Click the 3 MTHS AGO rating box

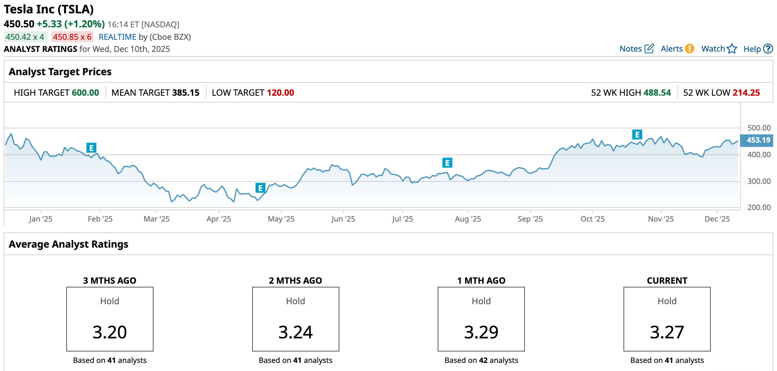pos(110,319)
